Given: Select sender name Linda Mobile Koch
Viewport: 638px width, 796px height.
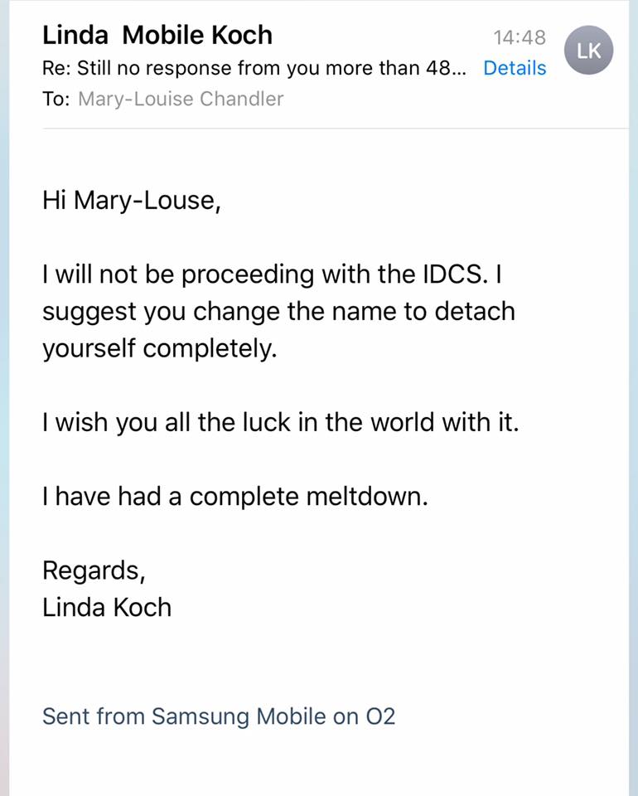Looking at the screenshot, I should 157,35.
